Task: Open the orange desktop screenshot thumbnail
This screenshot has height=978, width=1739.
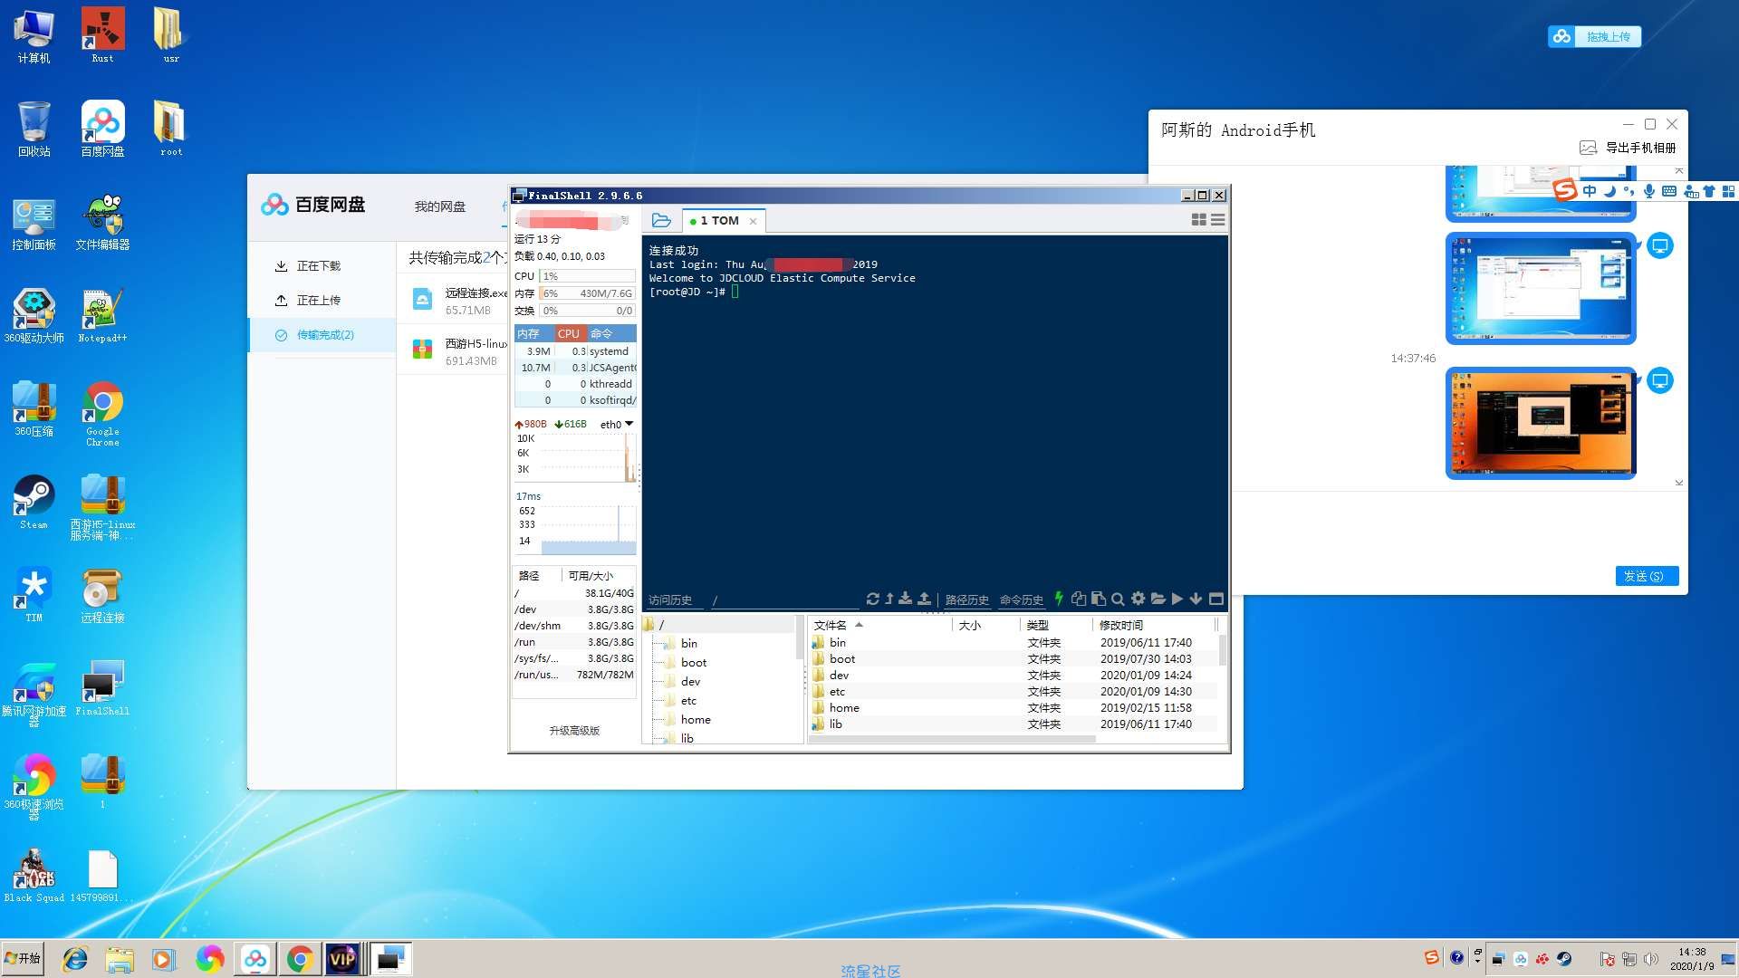Action: point(1541,423)
